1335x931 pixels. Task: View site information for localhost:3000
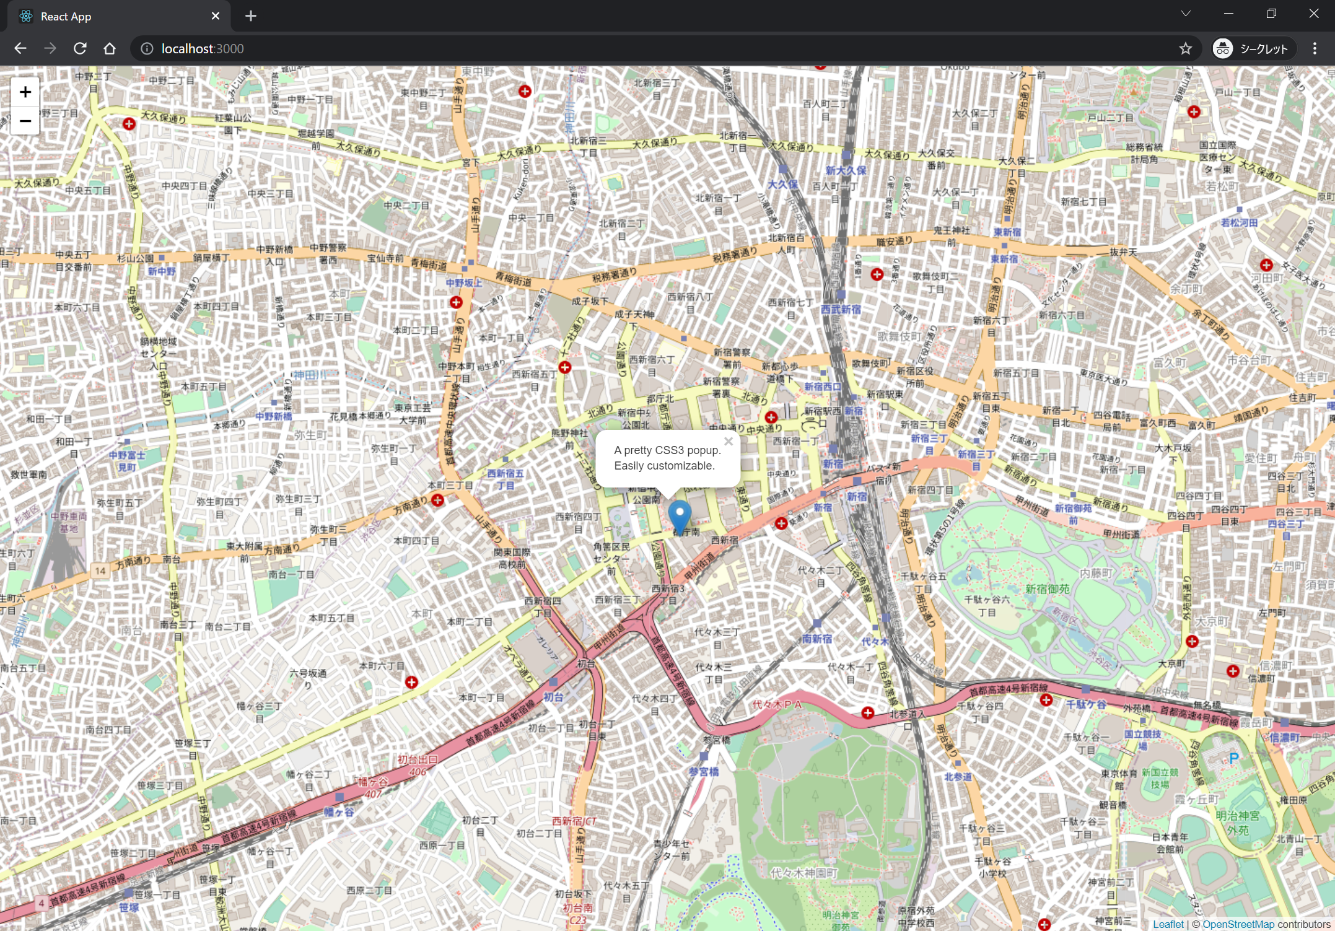coord(146,48)
